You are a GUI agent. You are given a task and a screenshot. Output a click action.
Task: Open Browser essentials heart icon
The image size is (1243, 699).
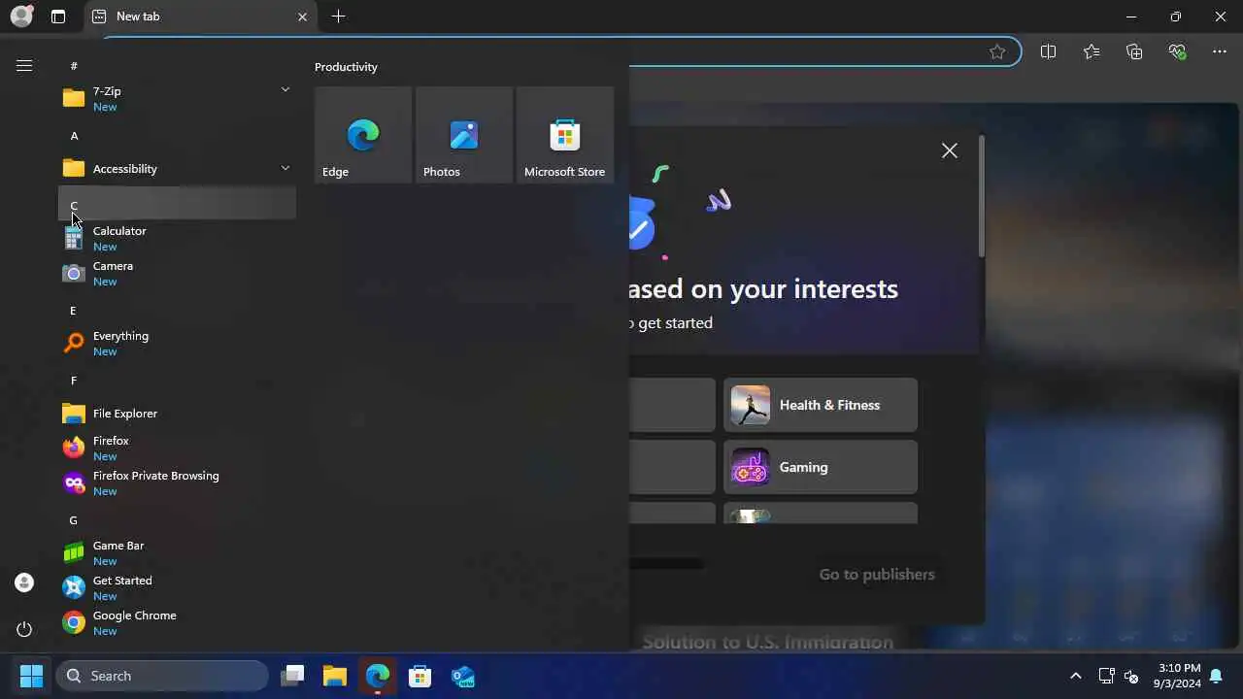click(1178, 51)
